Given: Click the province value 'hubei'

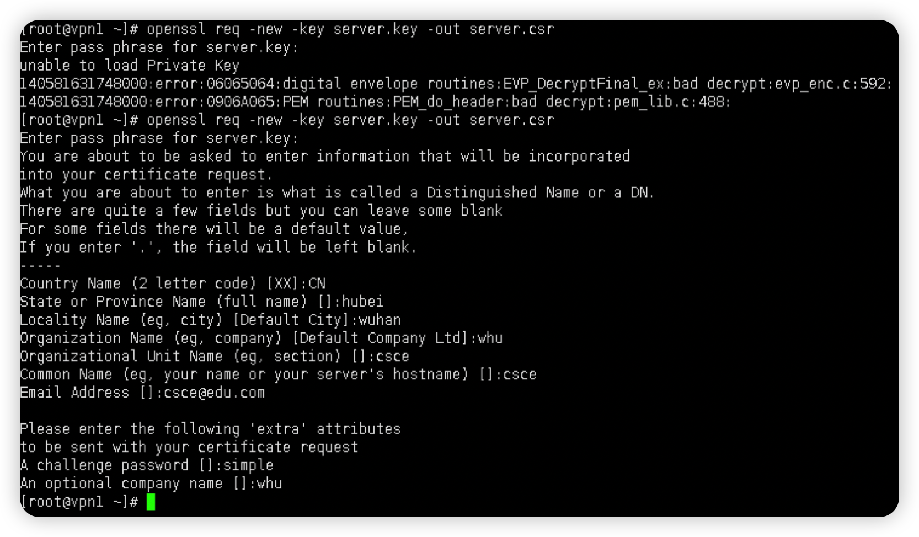Looking at the screenshot, I should click(x=362, y=302).
